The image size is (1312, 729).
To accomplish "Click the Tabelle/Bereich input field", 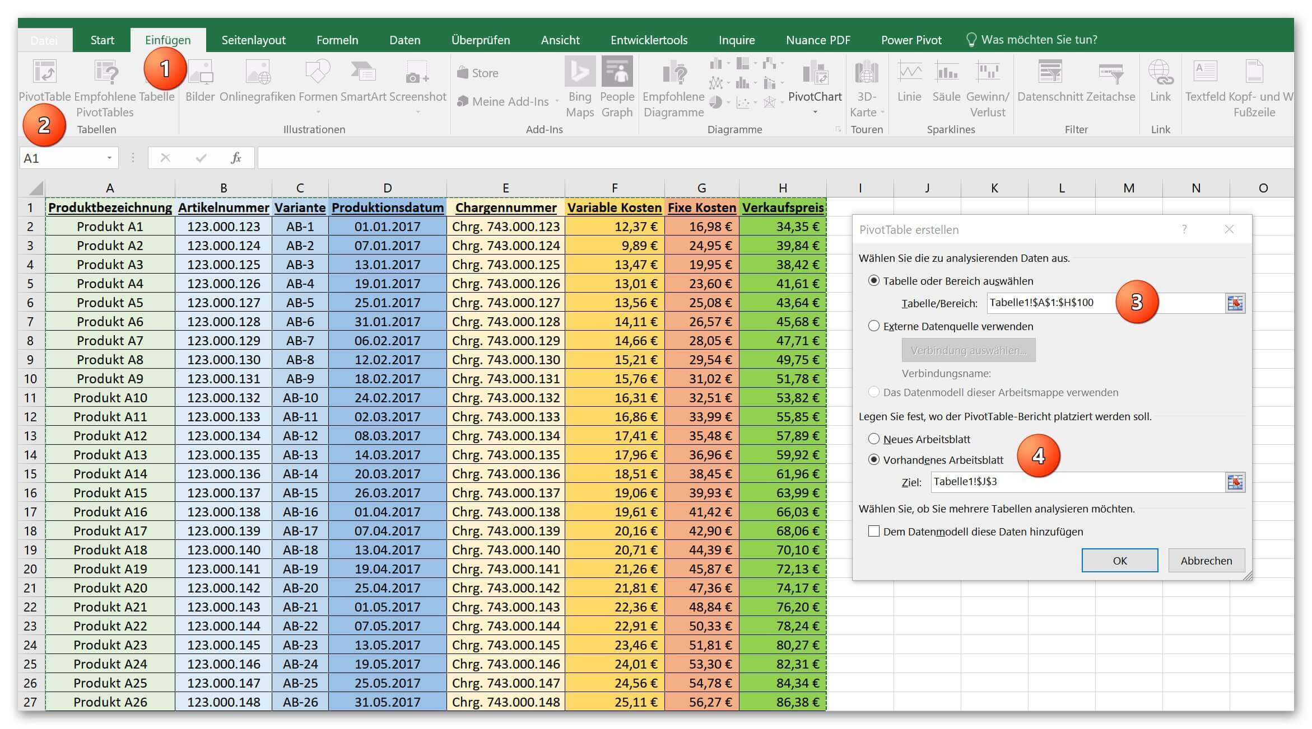I will click(1106, 303).
